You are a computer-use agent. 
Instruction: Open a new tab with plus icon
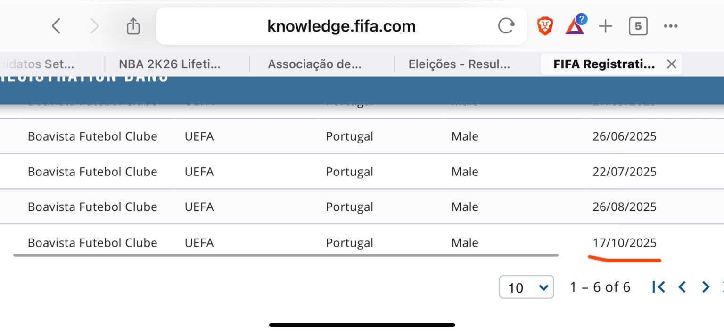pos(605,26)
